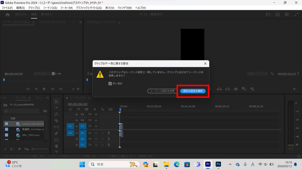Solo the A2 audio track

point(102,139)
